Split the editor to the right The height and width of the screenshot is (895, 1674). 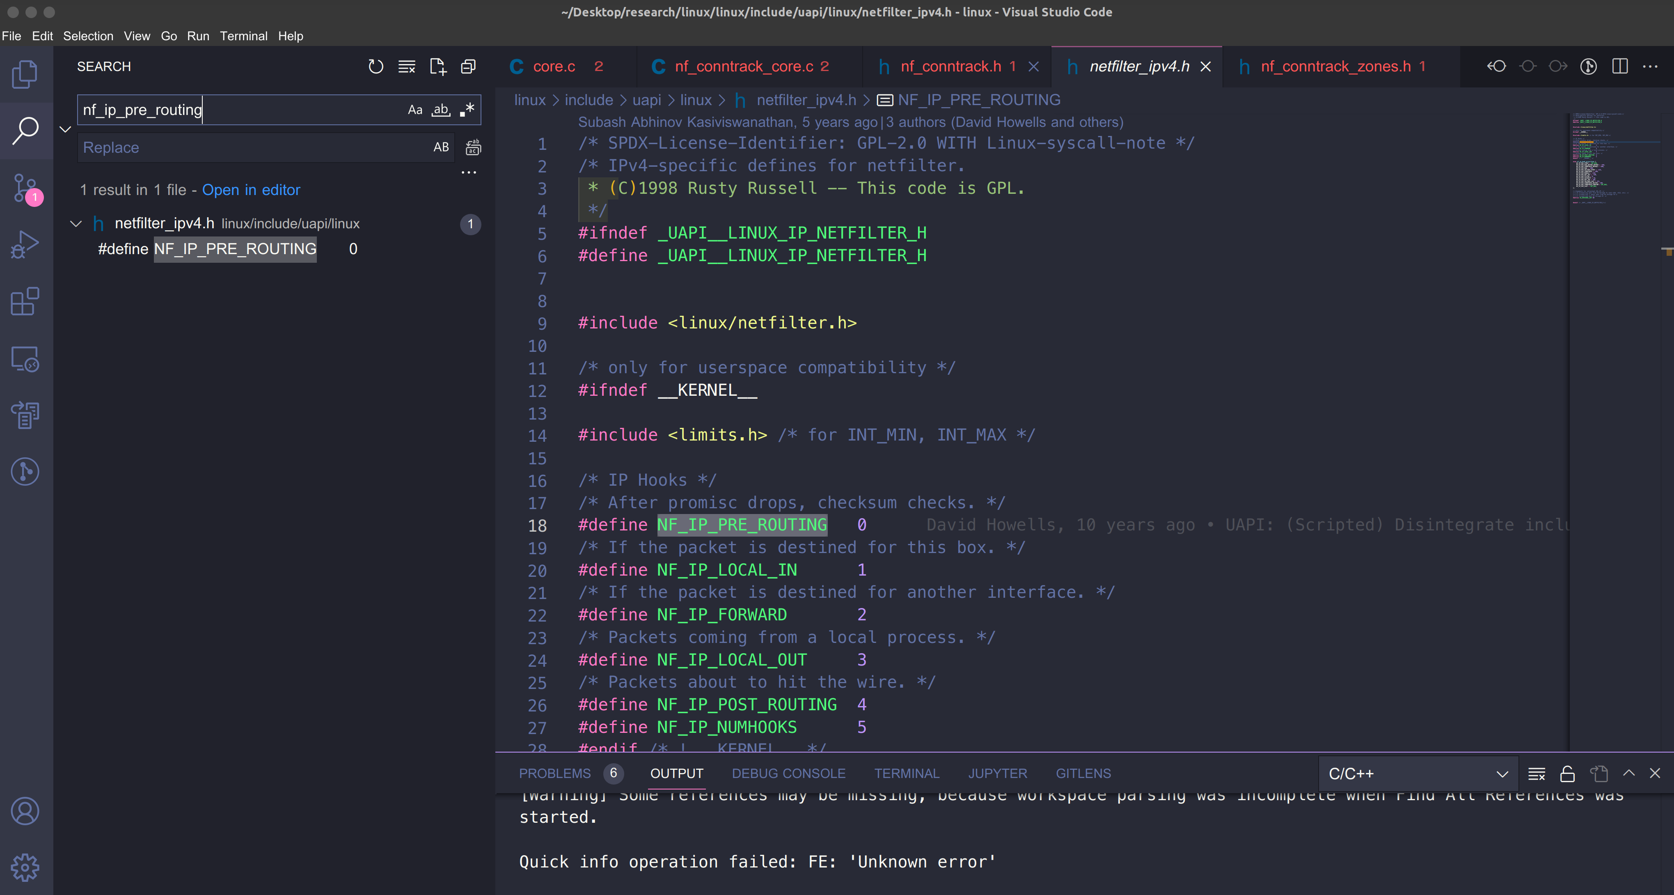(x=1620, y=66)
